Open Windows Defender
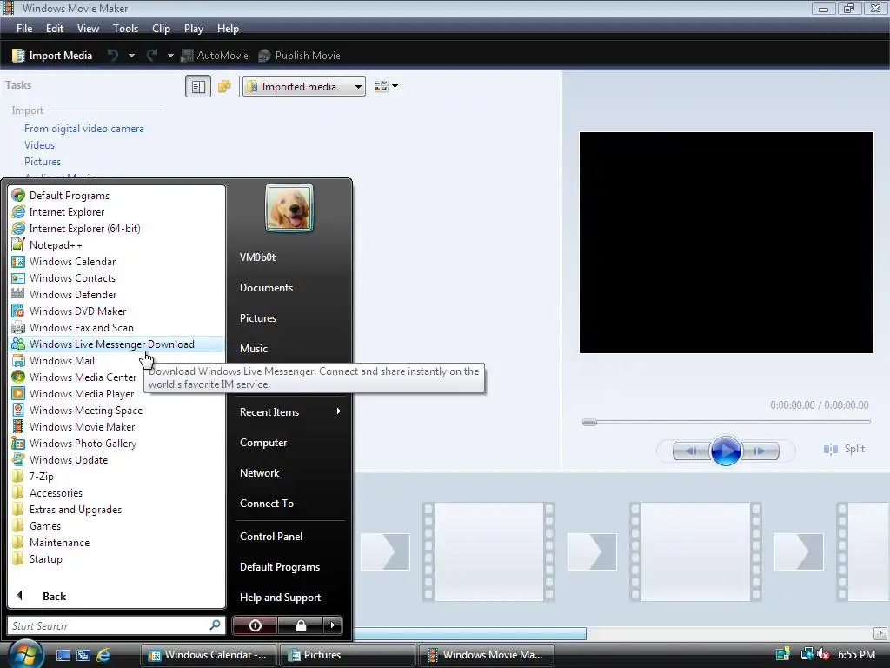The height and width of the screenshot is (668, 890). point(117,294)
